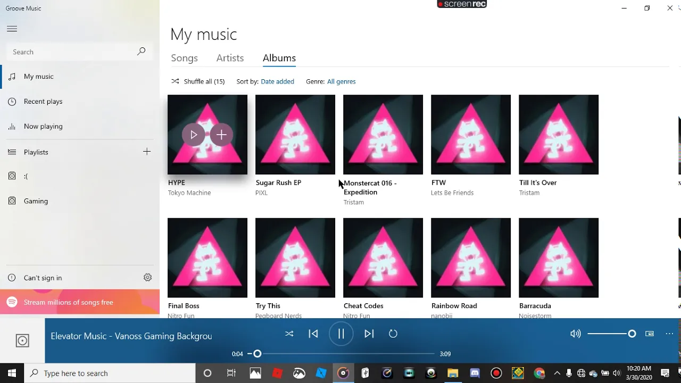Image resolution: width=681 pixels, height=383 pixels.
Task: Click Tokyo Machine artist name
Action: pos(189,193)
